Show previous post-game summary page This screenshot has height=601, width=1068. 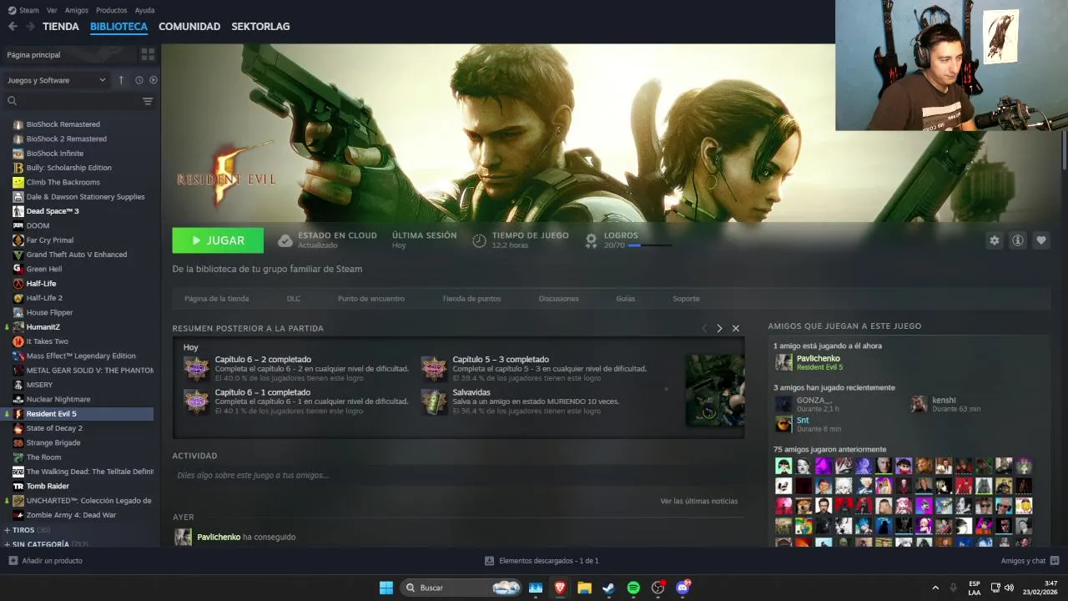(x=704, y=328)
